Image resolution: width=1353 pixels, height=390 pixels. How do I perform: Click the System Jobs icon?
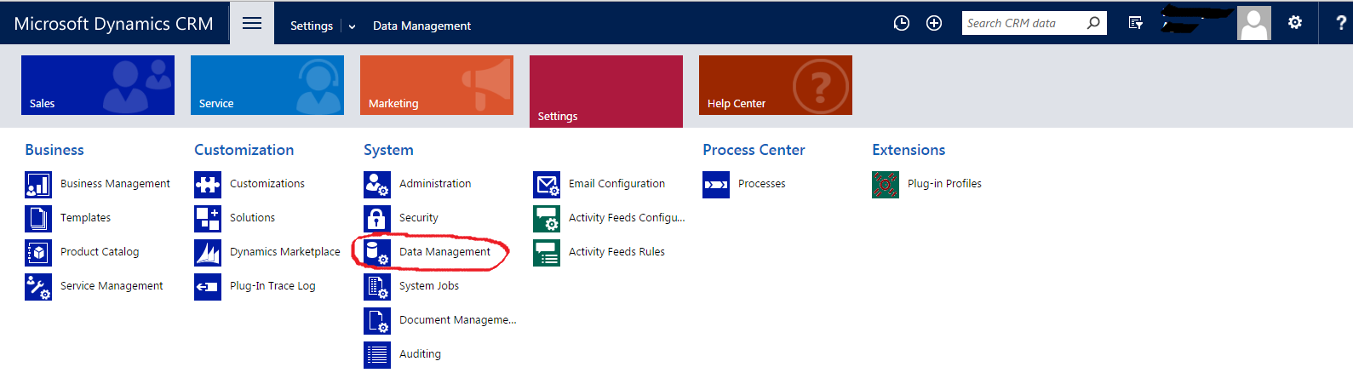(x=377, y=286)
